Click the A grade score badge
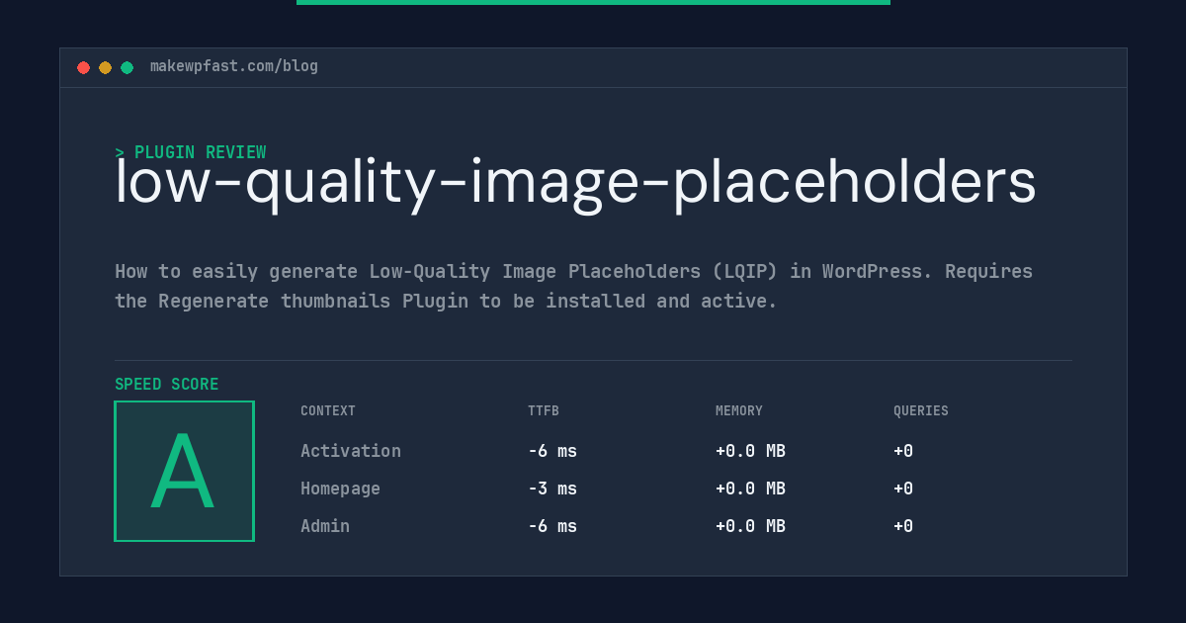 tap(184, 471)
